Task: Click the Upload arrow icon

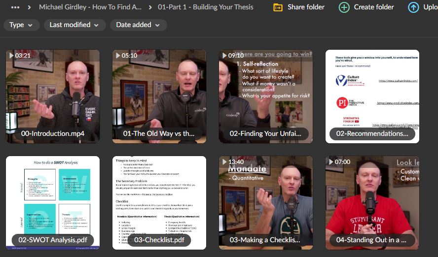Action: click(413, 7)
